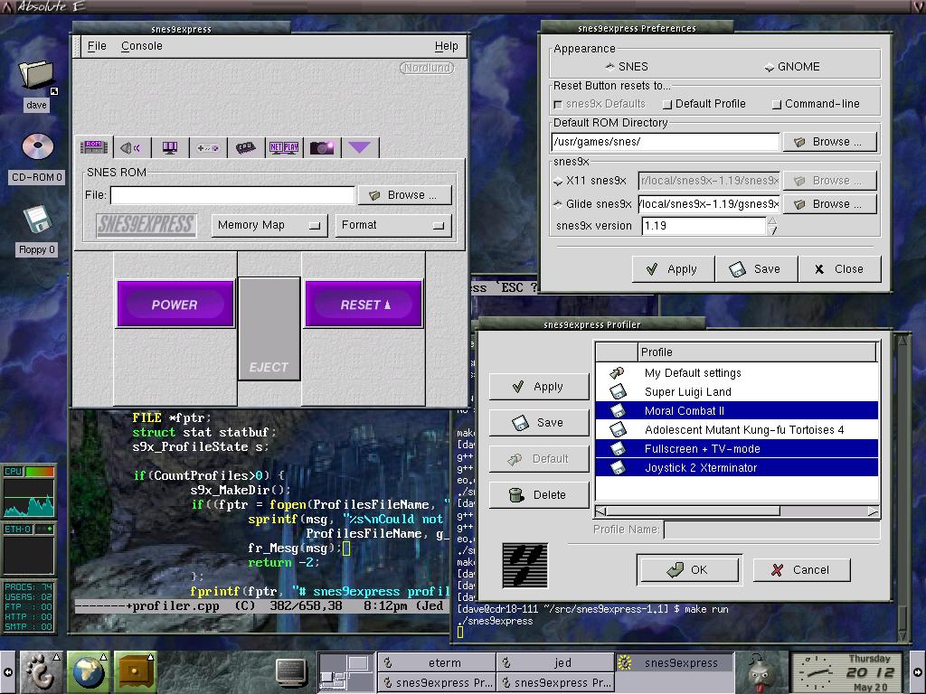Browse for the SNES ROM file

point(404,195)
